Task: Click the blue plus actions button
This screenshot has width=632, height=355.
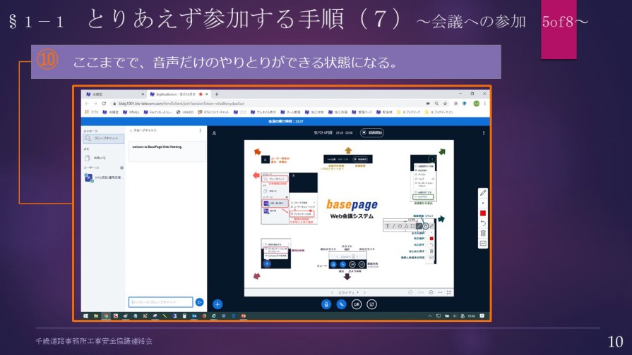Action: click(x=217, y=304)
